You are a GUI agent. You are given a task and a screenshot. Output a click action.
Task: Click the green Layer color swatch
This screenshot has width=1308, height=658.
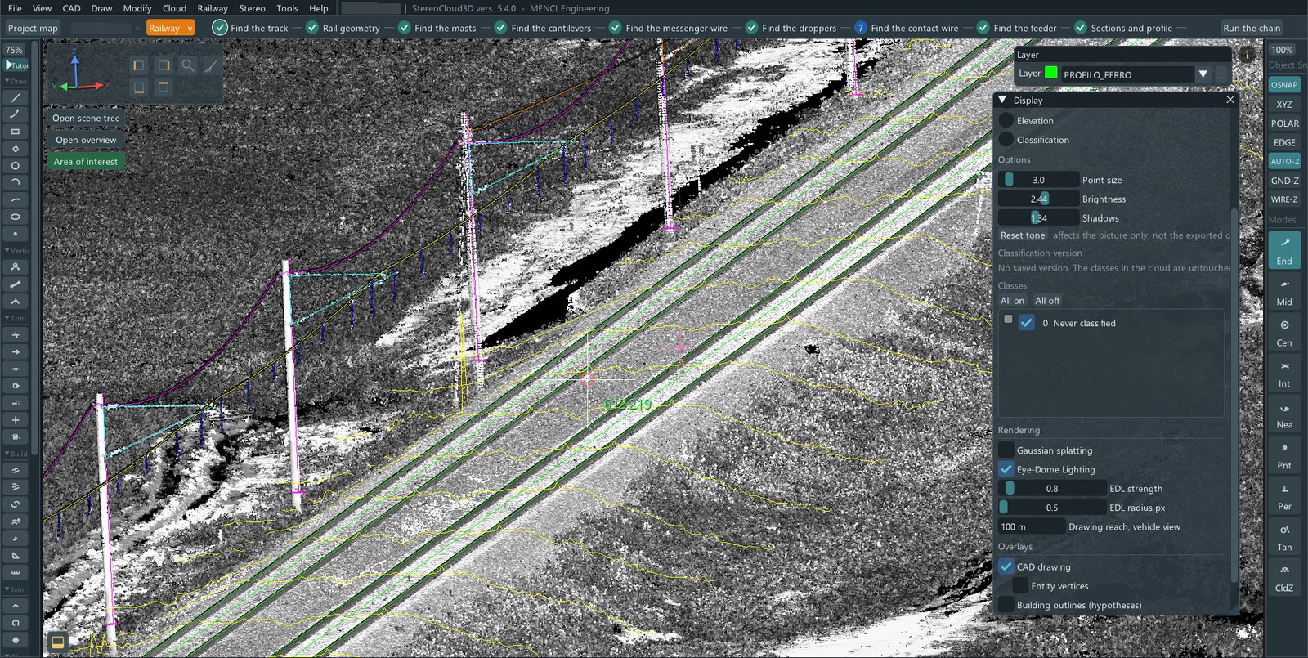pyautogui.click(x=1050, y=73)
